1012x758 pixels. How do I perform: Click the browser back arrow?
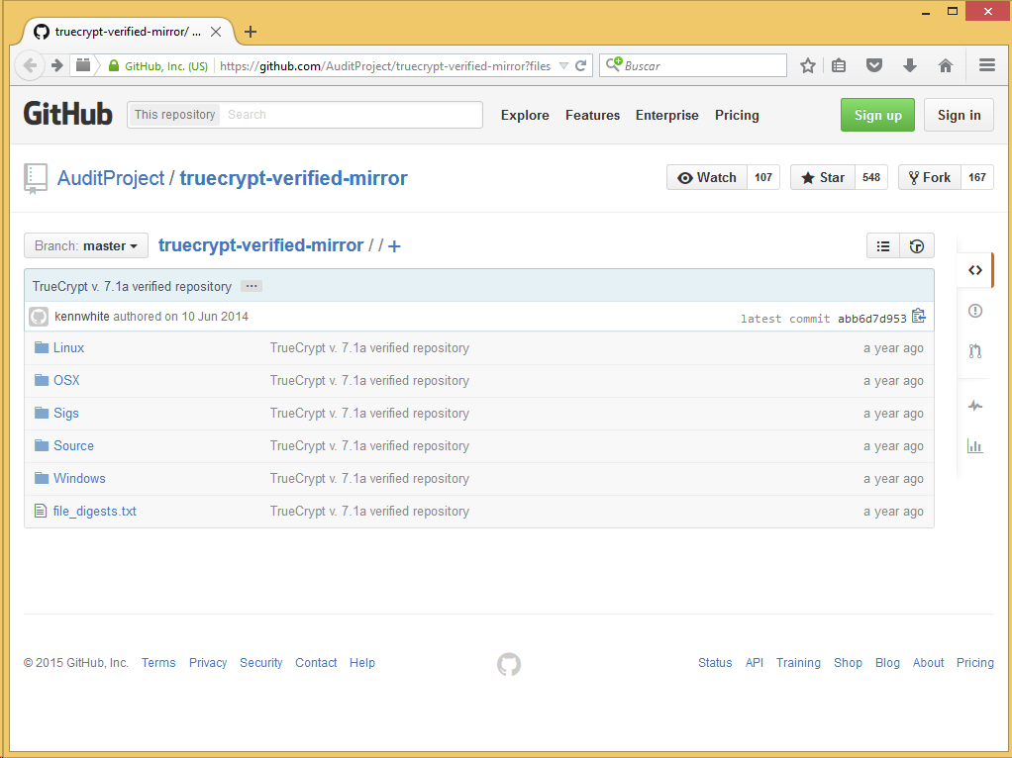pyautogui.click(x=29, y=65)
